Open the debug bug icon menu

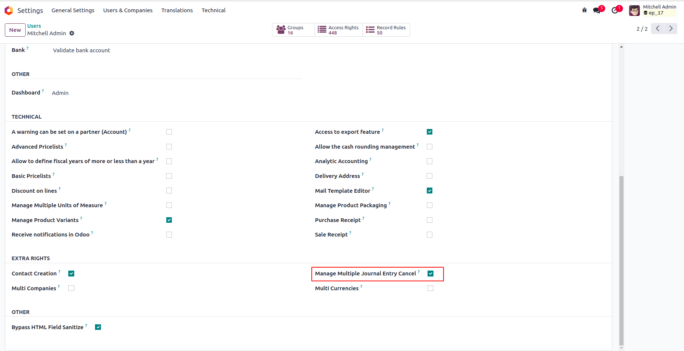pos(585,10)
